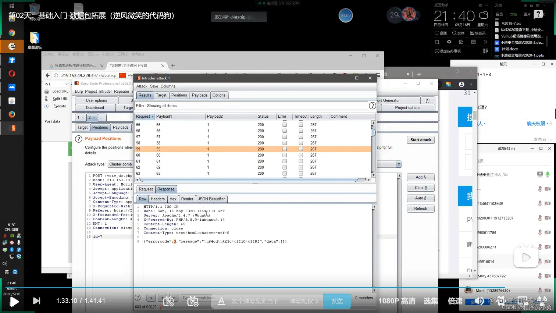Click the video play button
This screenshot has height=313, width=556.
14,301
